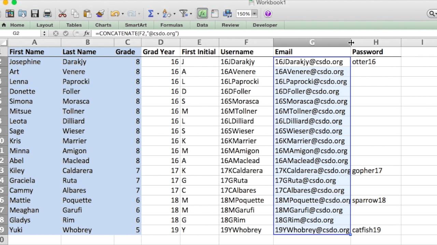Select the Format Painter brush icon
The width and height of the screenshot is (437, 245).
point(100,14)
